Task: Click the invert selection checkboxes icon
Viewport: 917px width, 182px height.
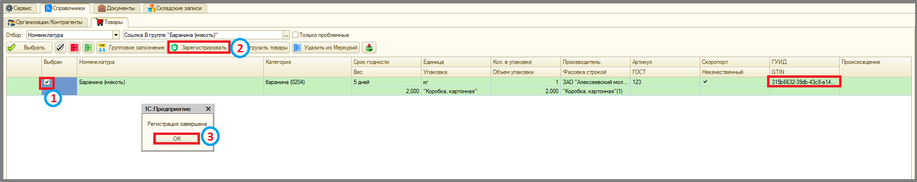Action: (60, 48)
